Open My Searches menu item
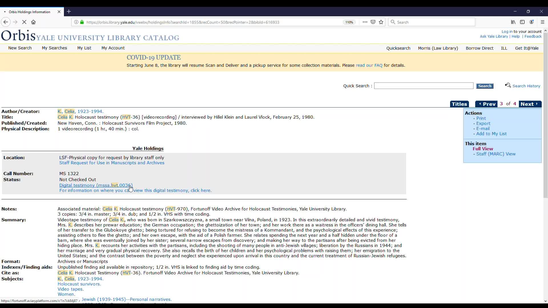 tap(55, 48)
